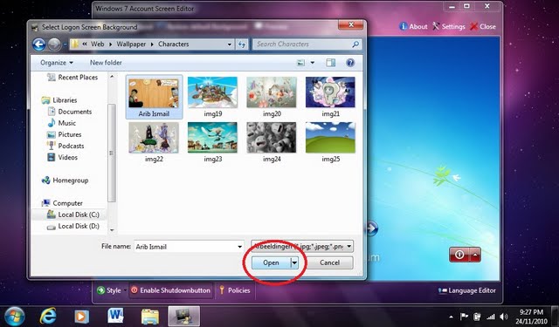Click the volume speaker tray icon

tap(503, 317)
